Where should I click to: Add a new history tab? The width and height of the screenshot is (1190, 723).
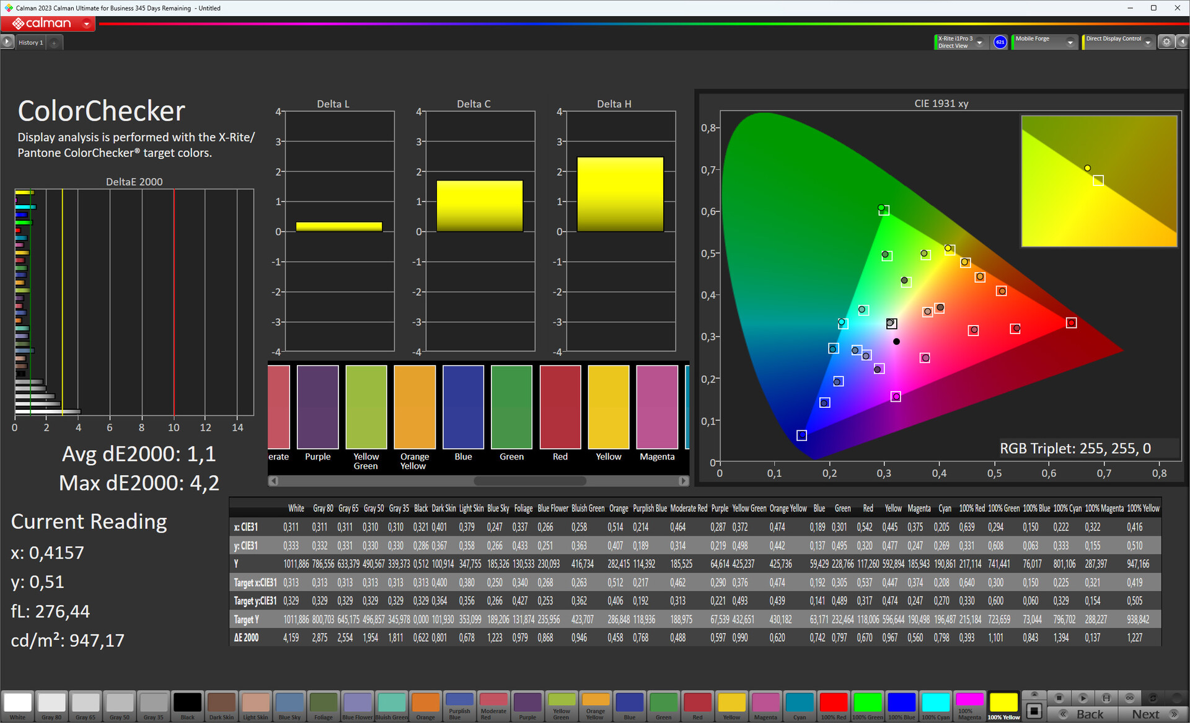(55, 43)
